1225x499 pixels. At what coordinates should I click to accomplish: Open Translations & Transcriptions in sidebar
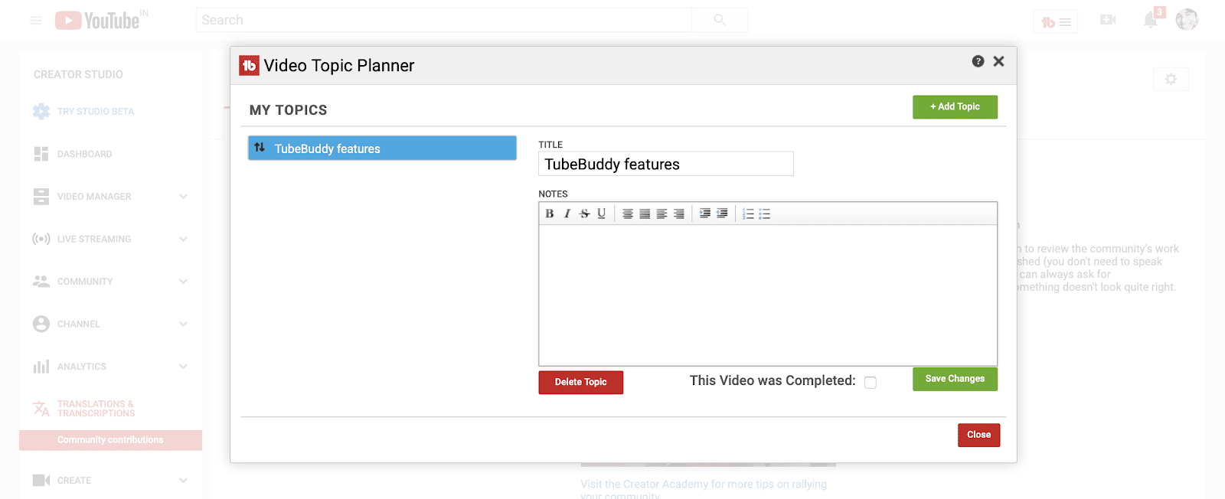point(96,409)
